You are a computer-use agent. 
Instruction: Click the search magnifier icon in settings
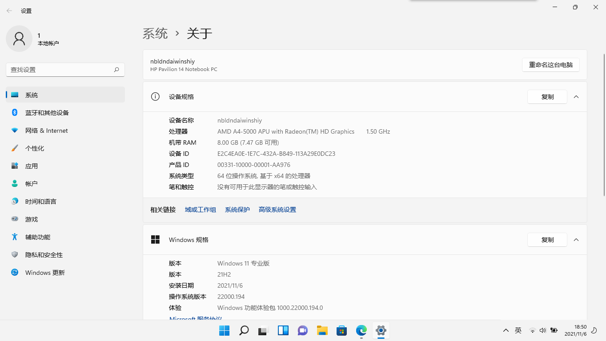[116, 70]
